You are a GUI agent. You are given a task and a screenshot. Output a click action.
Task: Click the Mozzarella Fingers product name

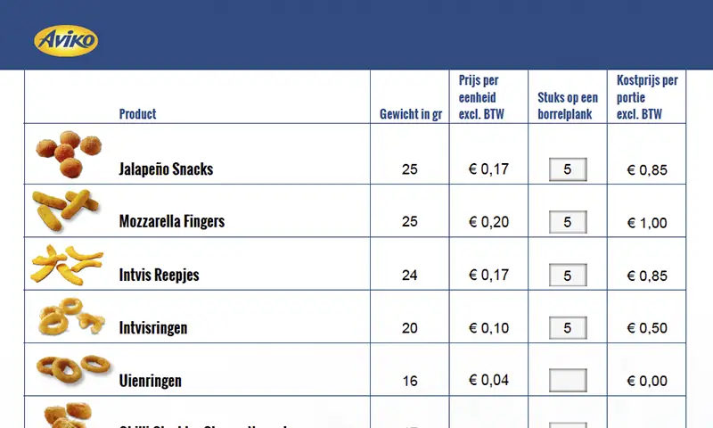172,222
